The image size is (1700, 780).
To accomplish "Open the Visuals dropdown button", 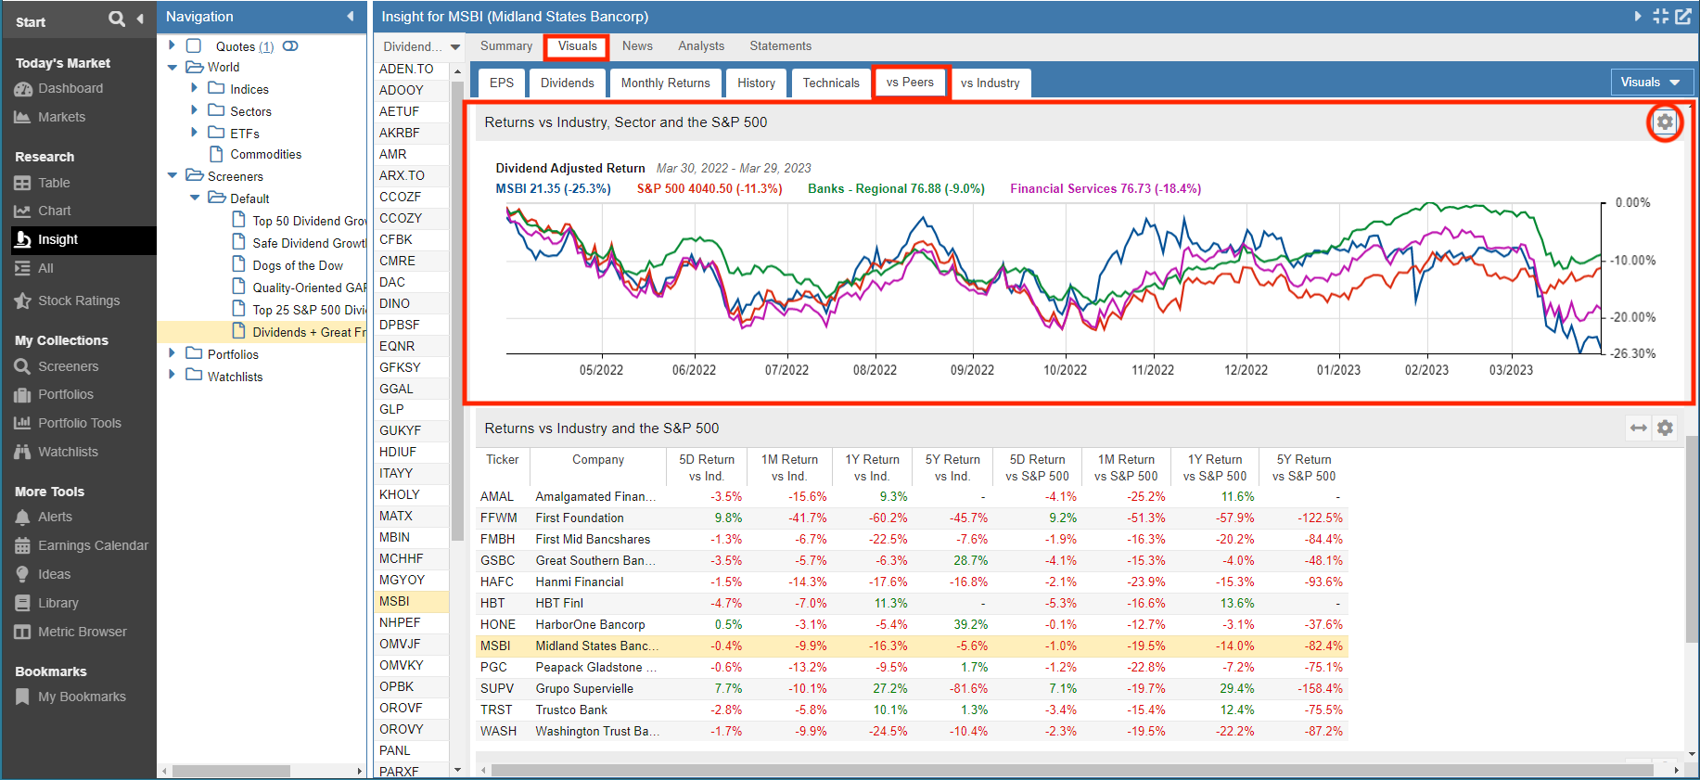I will pyautogui.click(x=1651, y=83).
